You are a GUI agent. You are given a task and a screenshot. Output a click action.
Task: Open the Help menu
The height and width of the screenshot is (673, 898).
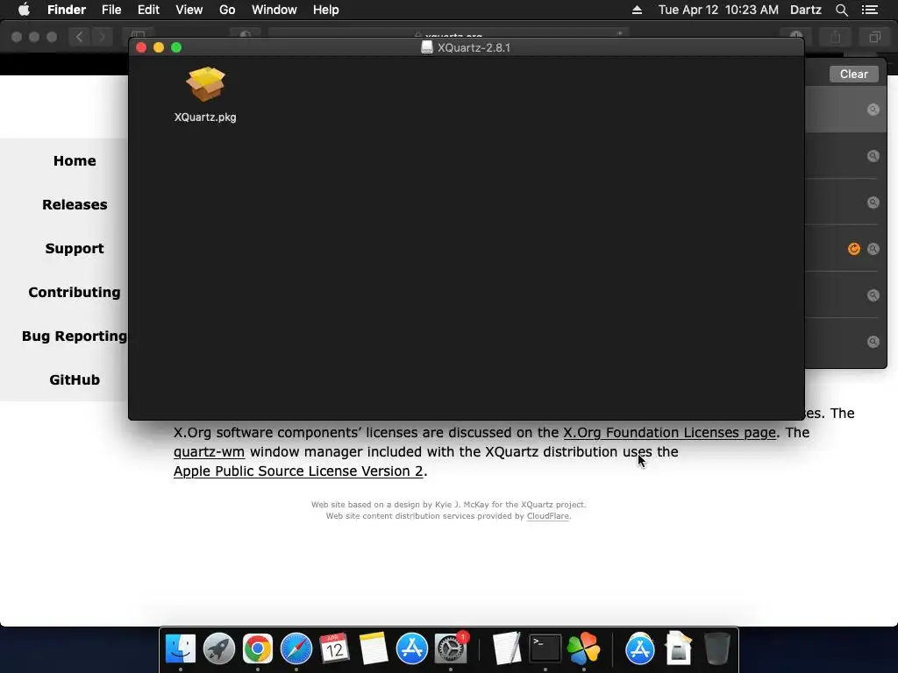pos(326,10)
